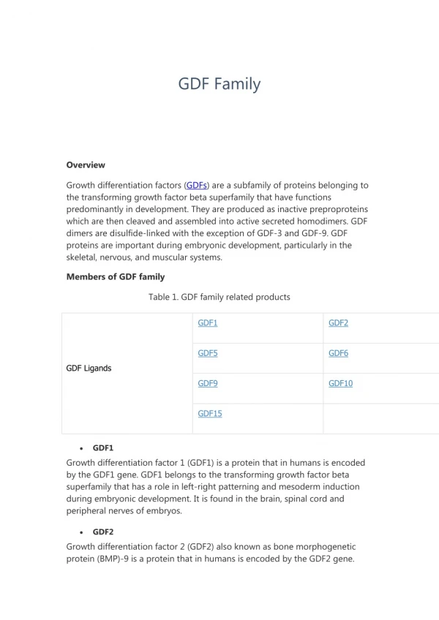Click the Overview section heading

pos(86,165)
